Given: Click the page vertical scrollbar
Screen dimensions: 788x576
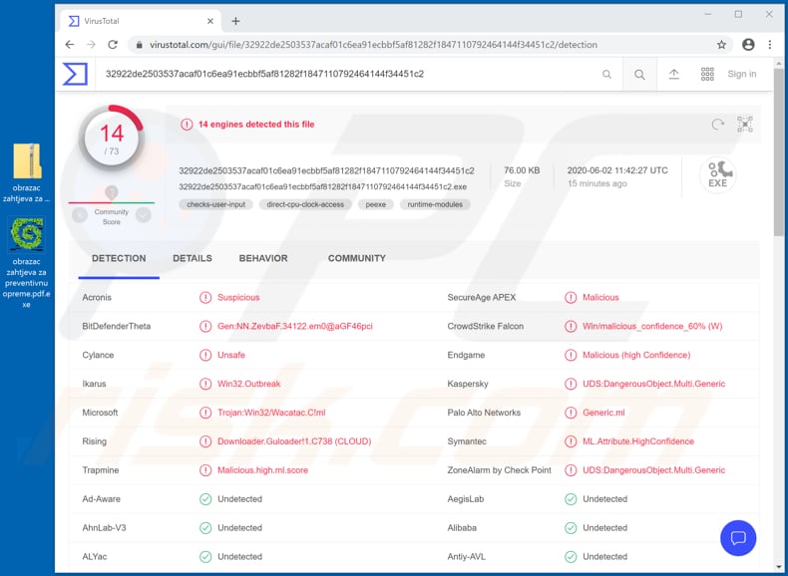Looking at the screenshot, I should (x=779, y=150).
